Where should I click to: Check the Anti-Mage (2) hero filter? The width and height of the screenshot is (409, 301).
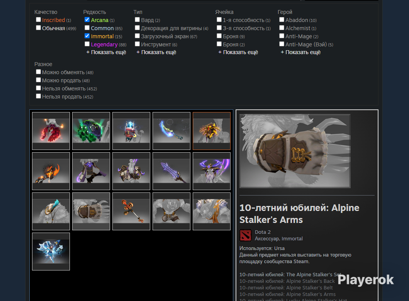282,36
